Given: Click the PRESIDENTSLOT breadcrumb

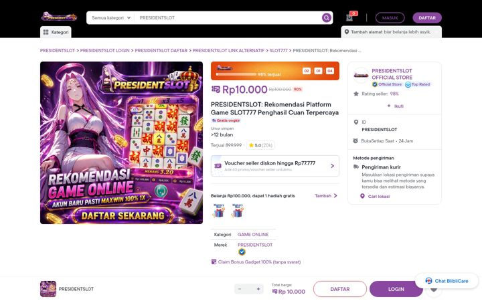Looking at the screenshot, I should [58, 50].
